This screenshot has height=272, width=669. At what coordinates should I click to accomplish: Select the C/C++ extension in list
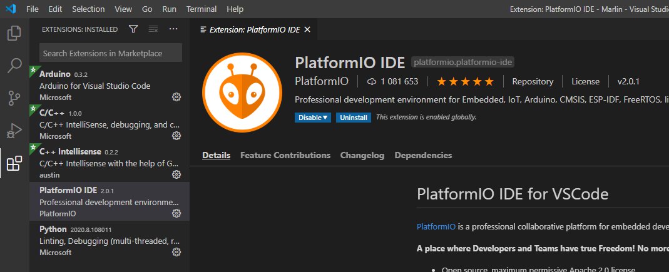pyautogui.click(x=110, y=124)
